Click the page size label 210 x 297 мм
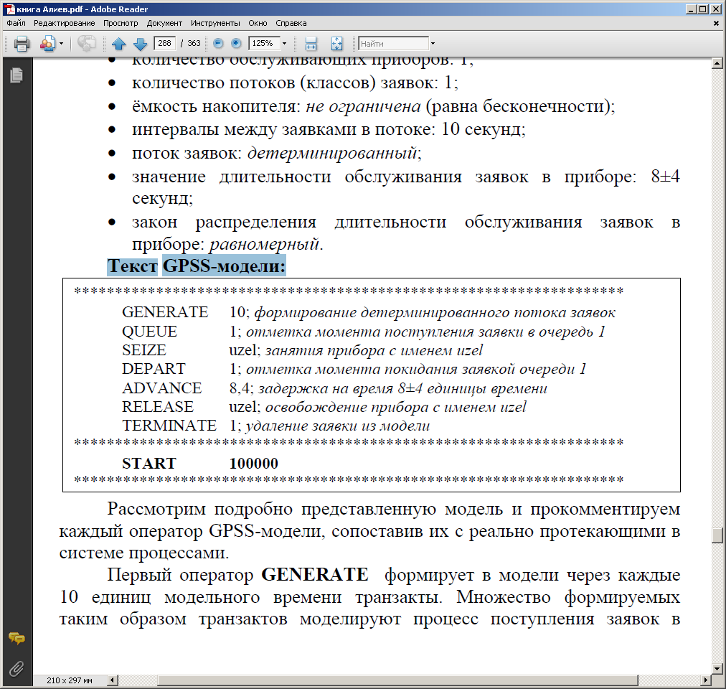This screenshot has height=689, width=726. click(x=70, y=680)
